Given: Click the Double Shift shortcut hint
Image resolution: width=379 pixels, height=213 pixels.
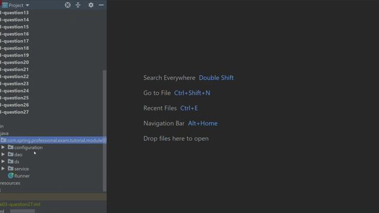Looking at the screenshot, I should (216, 78).
